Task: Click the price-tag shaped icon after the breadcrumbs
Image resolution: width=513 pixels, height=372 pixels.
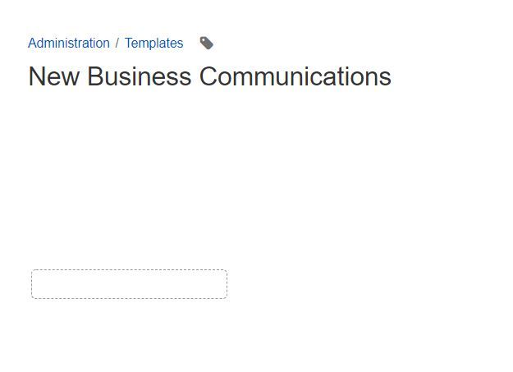Action: tap(207, 43)
